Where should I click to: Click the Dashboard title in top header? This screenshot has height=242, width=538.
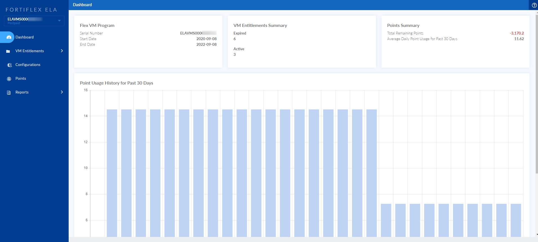(82, 5)
